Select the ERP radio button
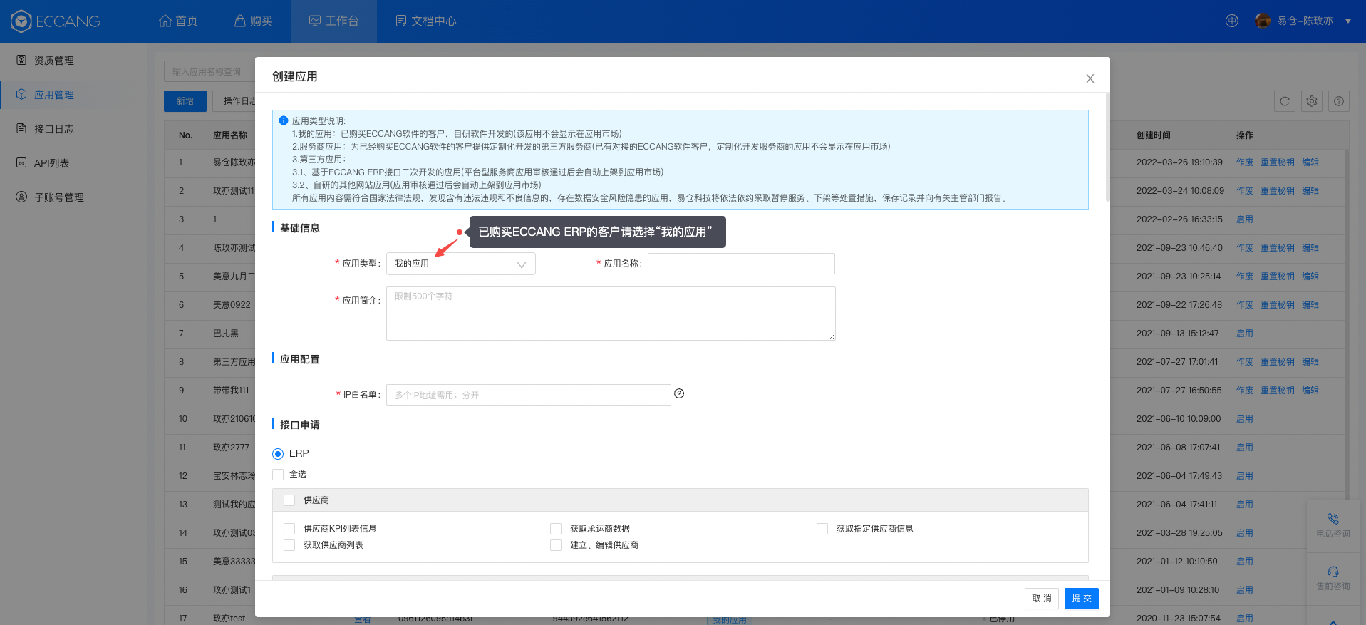Image resolution: width=1366 pixels, height=625 pixels. pos(278,454)
